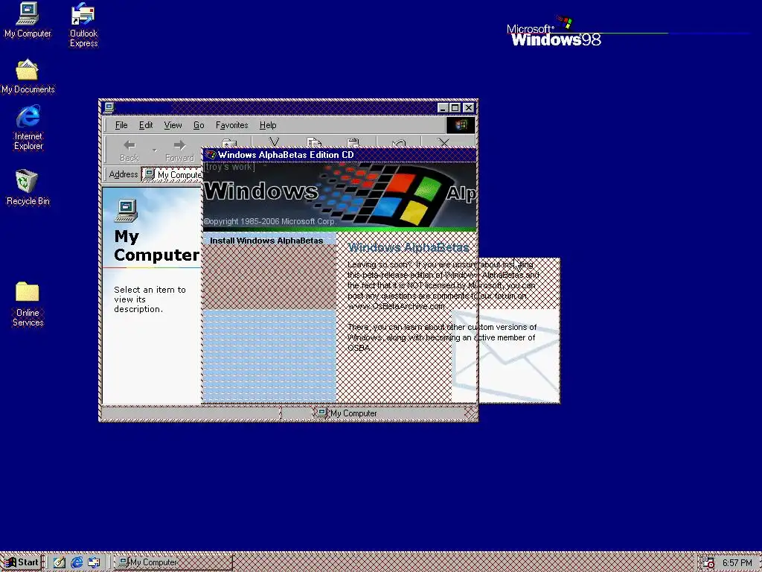This screenshot has width=762, height=572.
Task: Click the Address bar field showing My Computer
Action: point(172,174)
